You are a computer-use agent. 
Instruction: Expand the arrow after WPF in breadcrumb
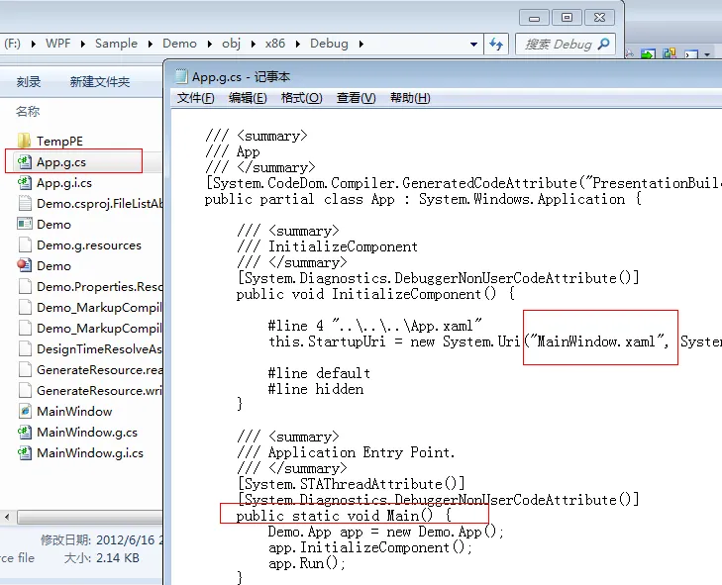(83, 44)
